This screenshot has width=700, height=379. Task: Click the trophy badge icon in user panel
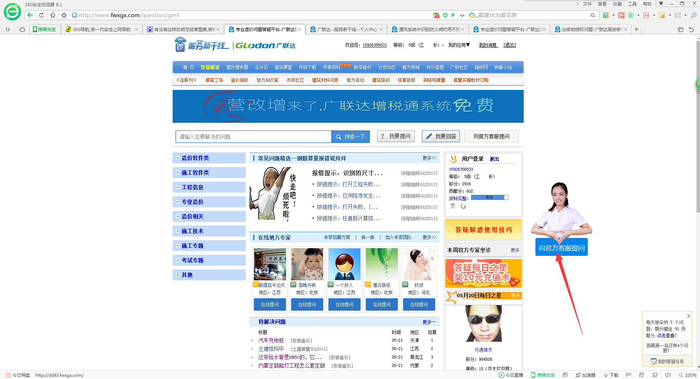[x=453, y=206]
